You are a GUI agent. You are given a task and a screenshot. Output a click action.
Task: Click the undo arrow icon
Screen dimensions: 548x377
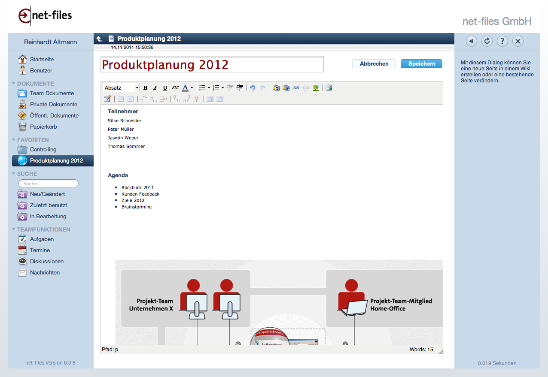coord(253,88)
